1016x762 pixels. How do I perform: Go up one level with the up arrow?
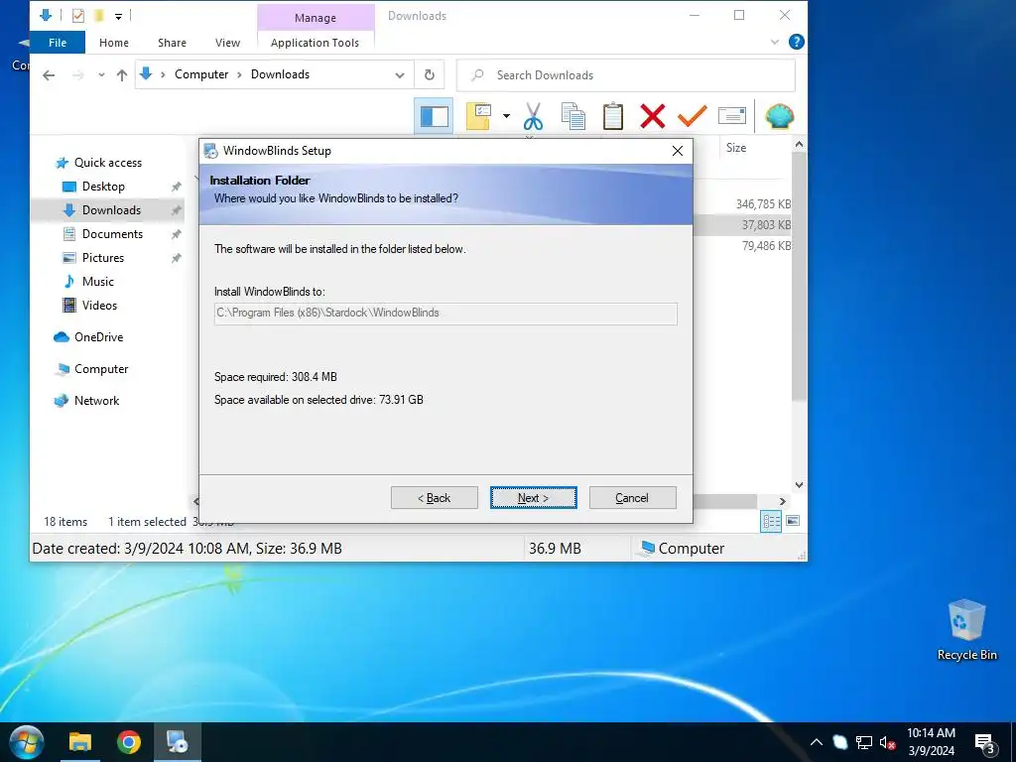pos(122,75)
